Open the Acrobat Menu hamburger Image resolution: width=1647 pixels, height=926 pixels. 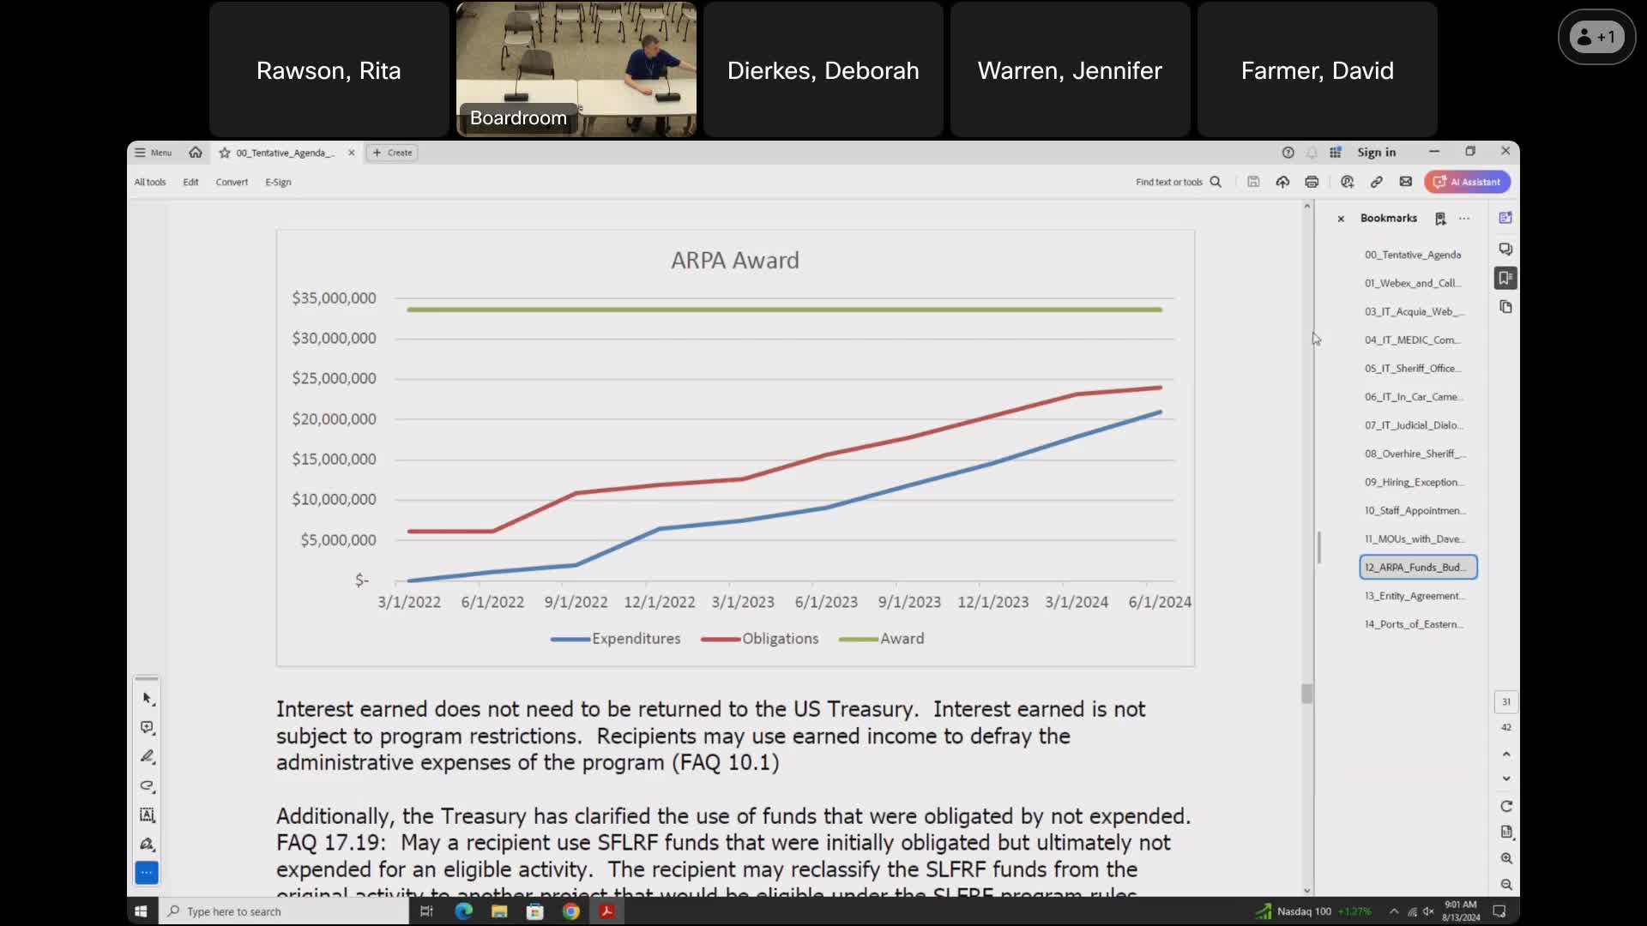coord(153,153)
